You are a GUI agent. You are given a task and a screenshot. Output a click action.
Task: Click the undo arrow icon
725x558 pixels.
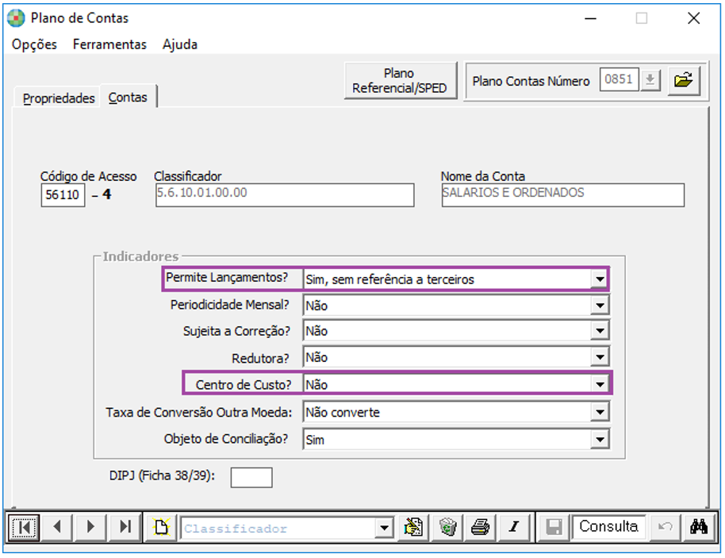coord(665,527)
